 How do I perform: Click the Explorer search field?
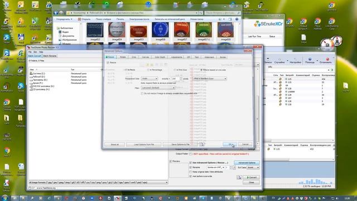click(x=222, y=13)
